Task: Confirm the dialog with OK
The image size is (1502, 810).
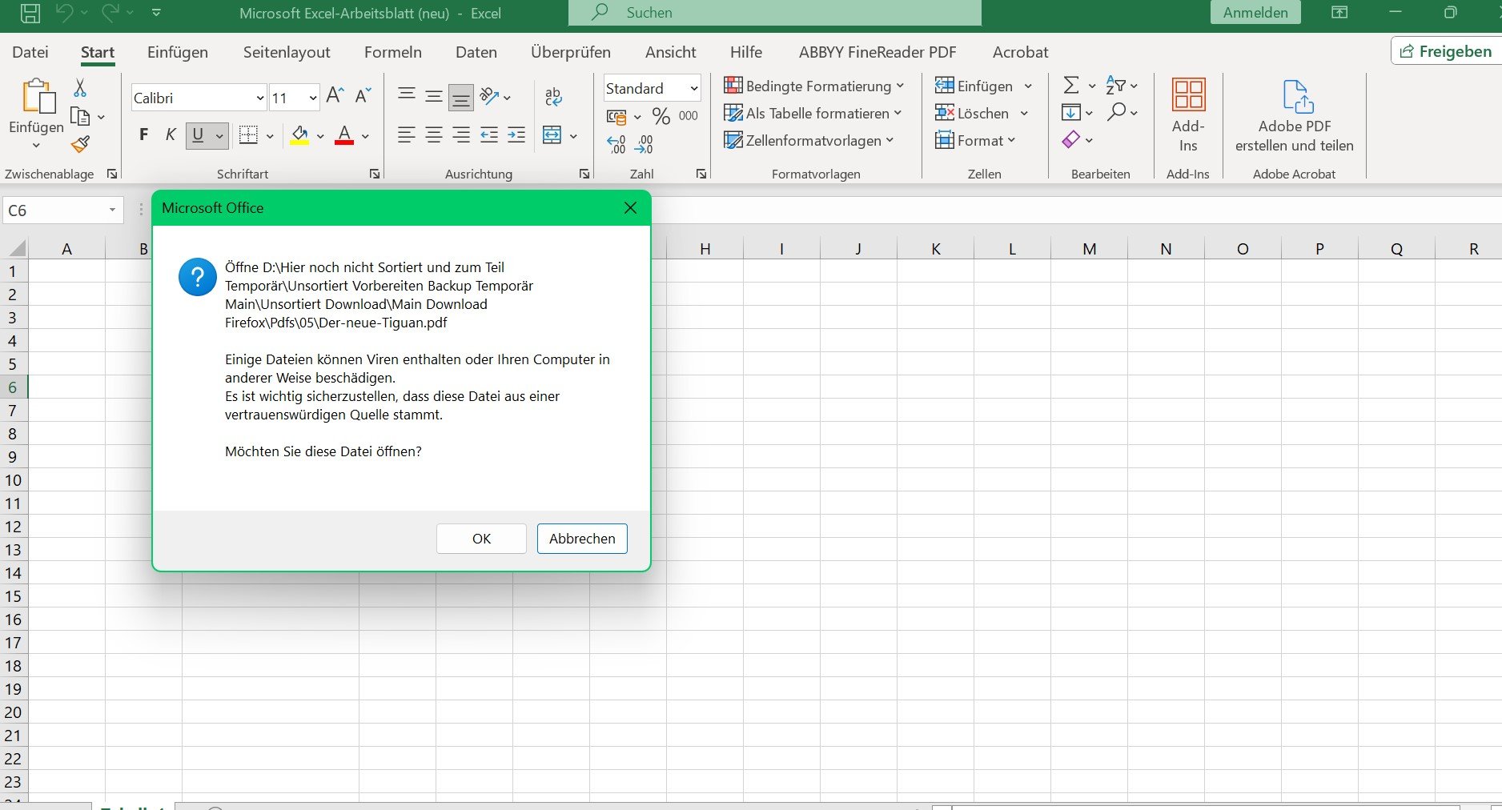Action: (481, 539)
